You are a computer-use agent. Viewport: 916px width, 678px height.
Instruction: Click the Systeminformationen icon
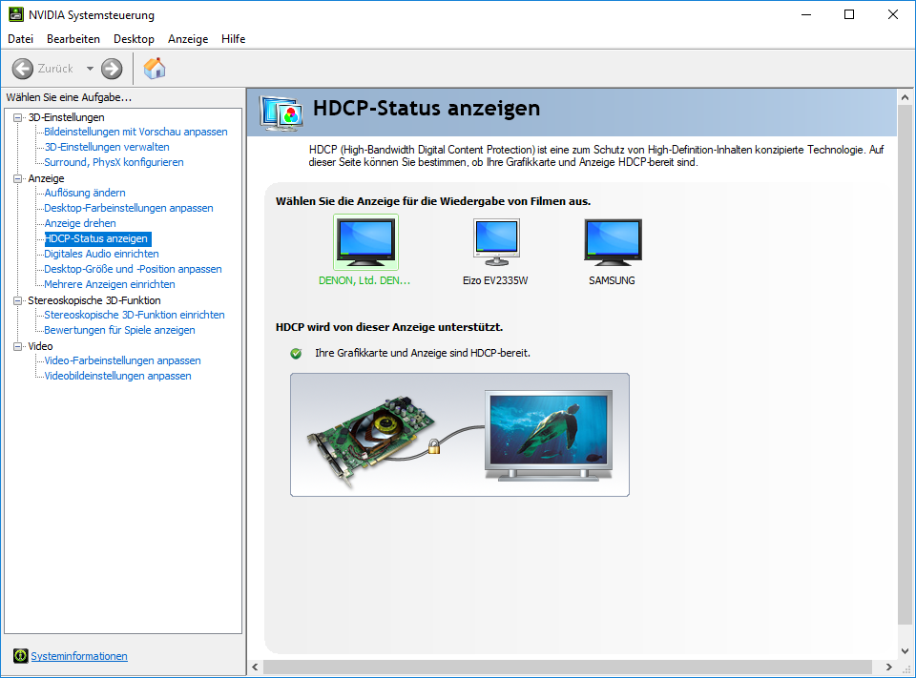point(20,656)
